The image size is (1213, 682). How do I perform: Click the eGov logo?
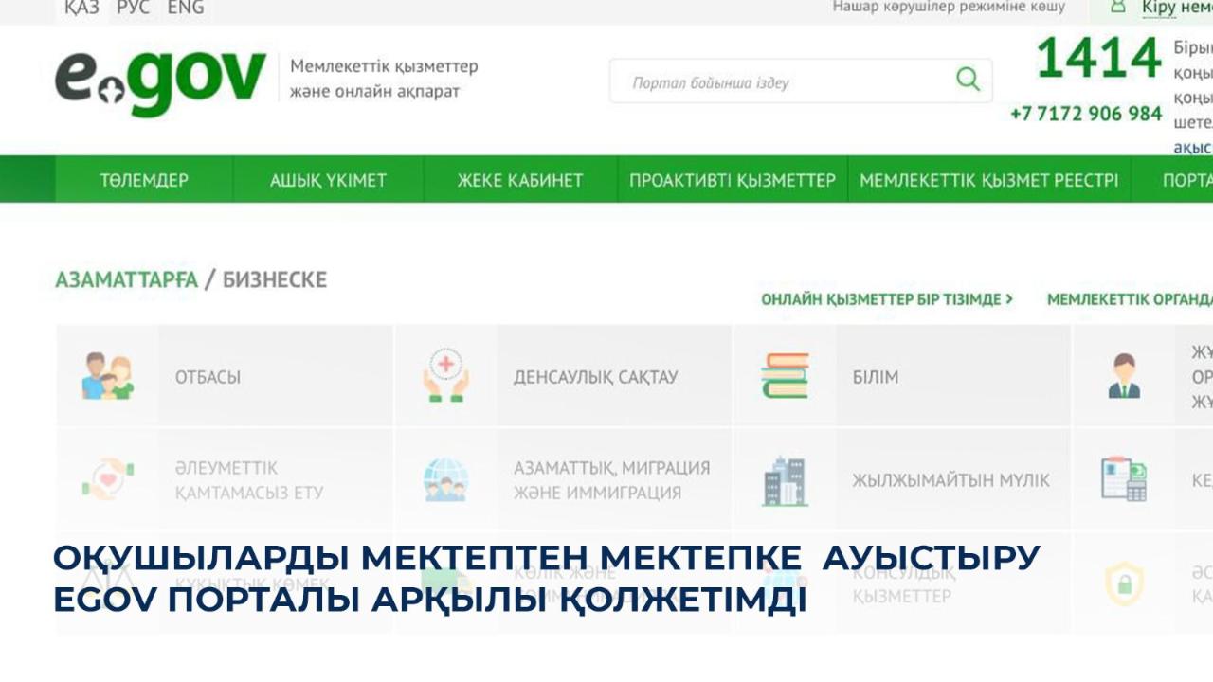(160, 81)
